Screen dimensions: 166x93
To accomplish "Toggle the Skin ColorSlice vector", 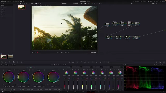I will [72, 70].
